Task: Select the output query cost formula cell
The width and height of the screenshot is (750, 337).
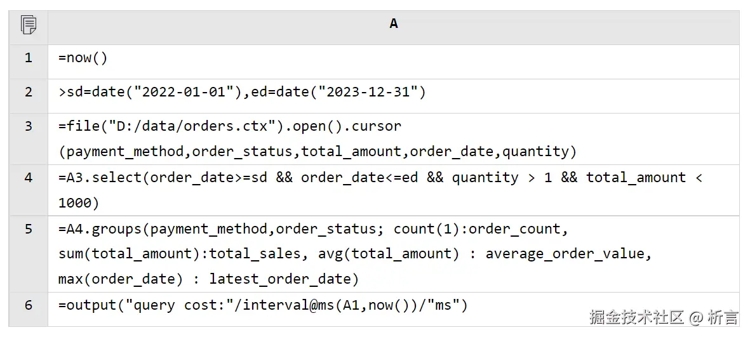Action: 263,305
